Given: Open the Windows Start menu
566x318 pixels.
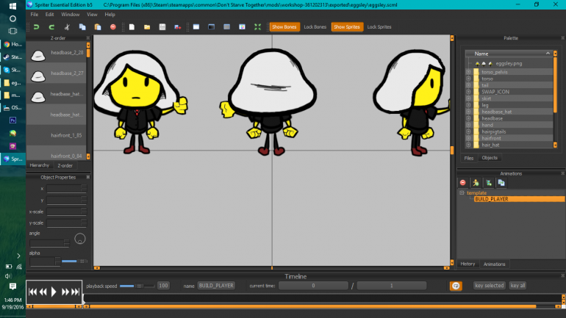Looking at the screenshot, I should pyautogui.click(x=12, y=6).
